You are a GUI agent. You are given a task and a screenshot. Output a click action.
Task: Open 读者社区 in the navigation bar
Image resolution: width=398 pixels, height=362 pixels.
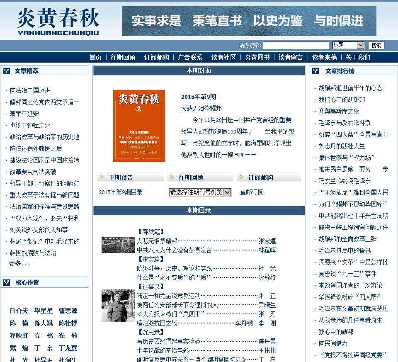tap(223, 57)
